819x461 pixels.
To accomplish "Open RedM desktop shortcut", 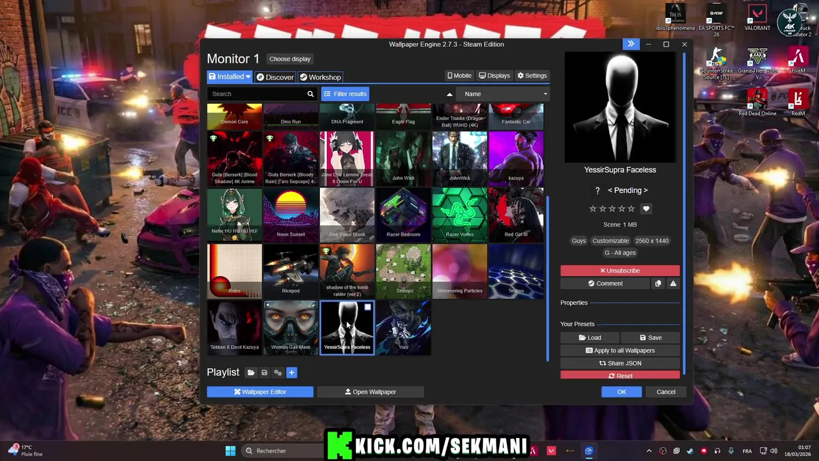I will point(798,102).
